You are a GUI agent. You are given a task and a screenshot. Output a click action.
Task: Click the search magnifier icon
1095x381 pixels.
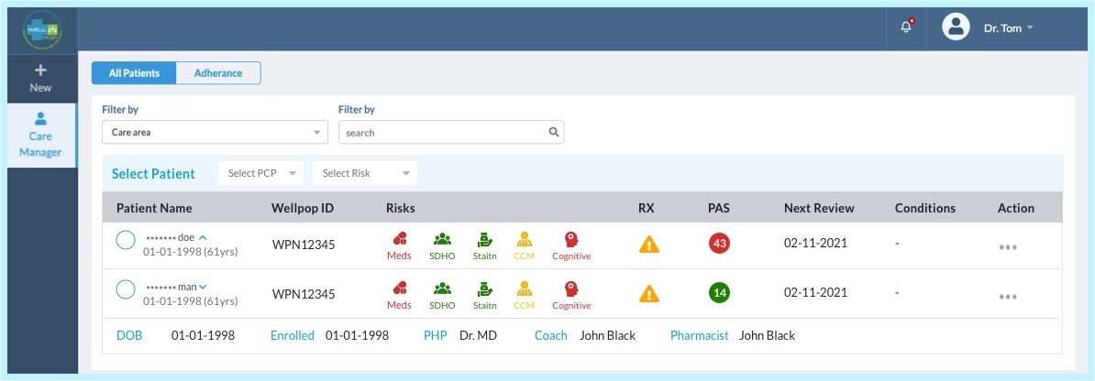tap(553, 132)
